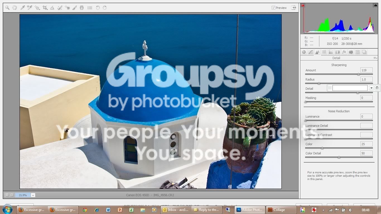Choose the Red Eye Removal tool
Screen dimensions: 381x214
[67, 8]
